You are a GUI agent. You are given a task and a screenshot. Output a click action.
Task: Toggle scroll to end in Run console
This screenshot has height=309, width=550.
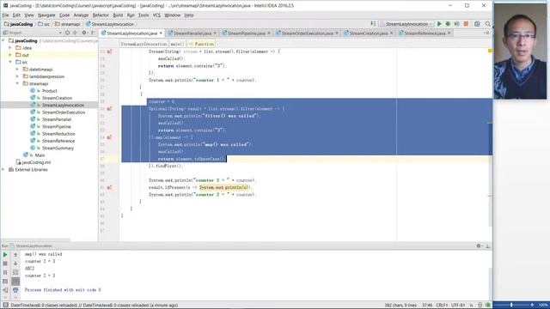pos(15,281)
